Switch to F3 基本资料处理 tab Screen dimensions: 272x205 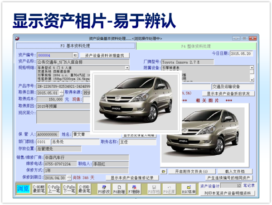(x=75, y=46)
